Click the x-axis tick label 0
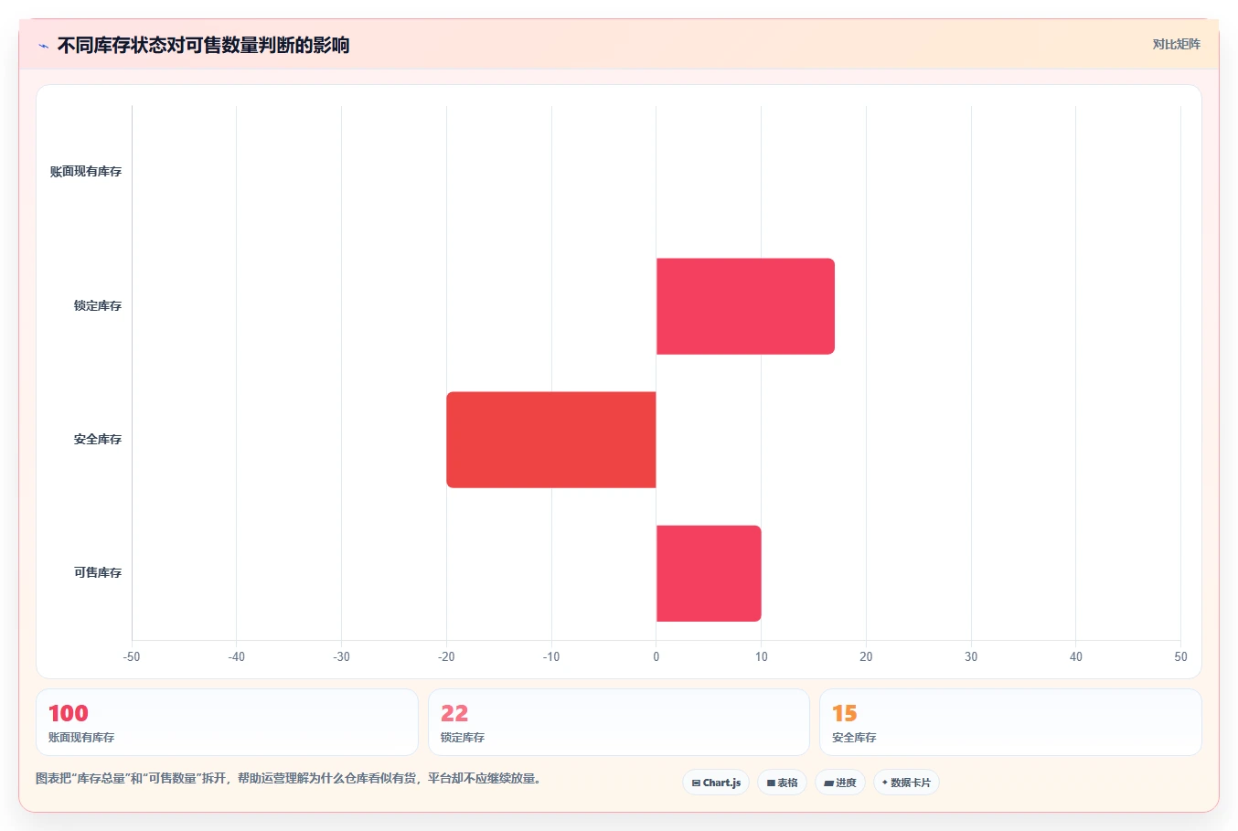 tap(656, 657)
